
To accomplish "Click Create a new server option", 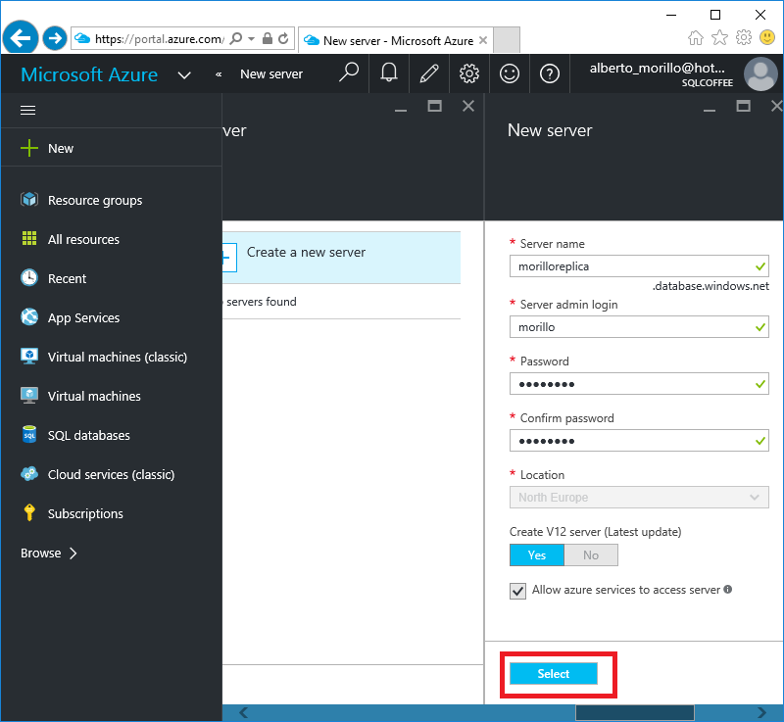I will click(341, 258).
